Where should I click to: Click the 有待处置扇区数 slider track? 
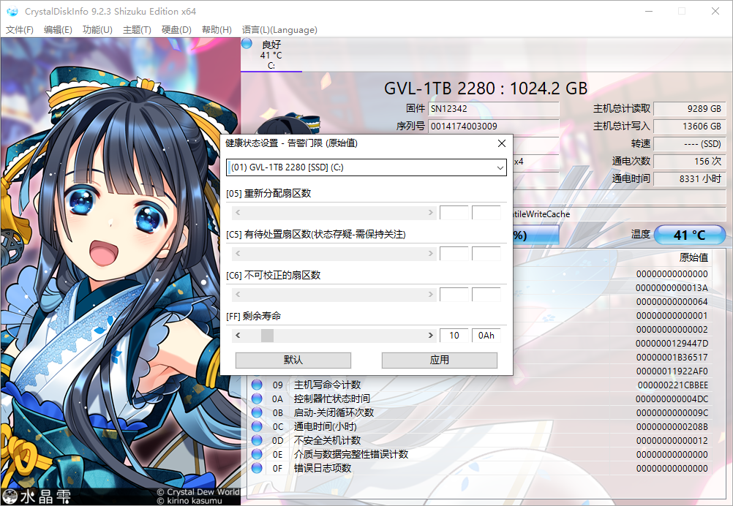click(334, 253)
